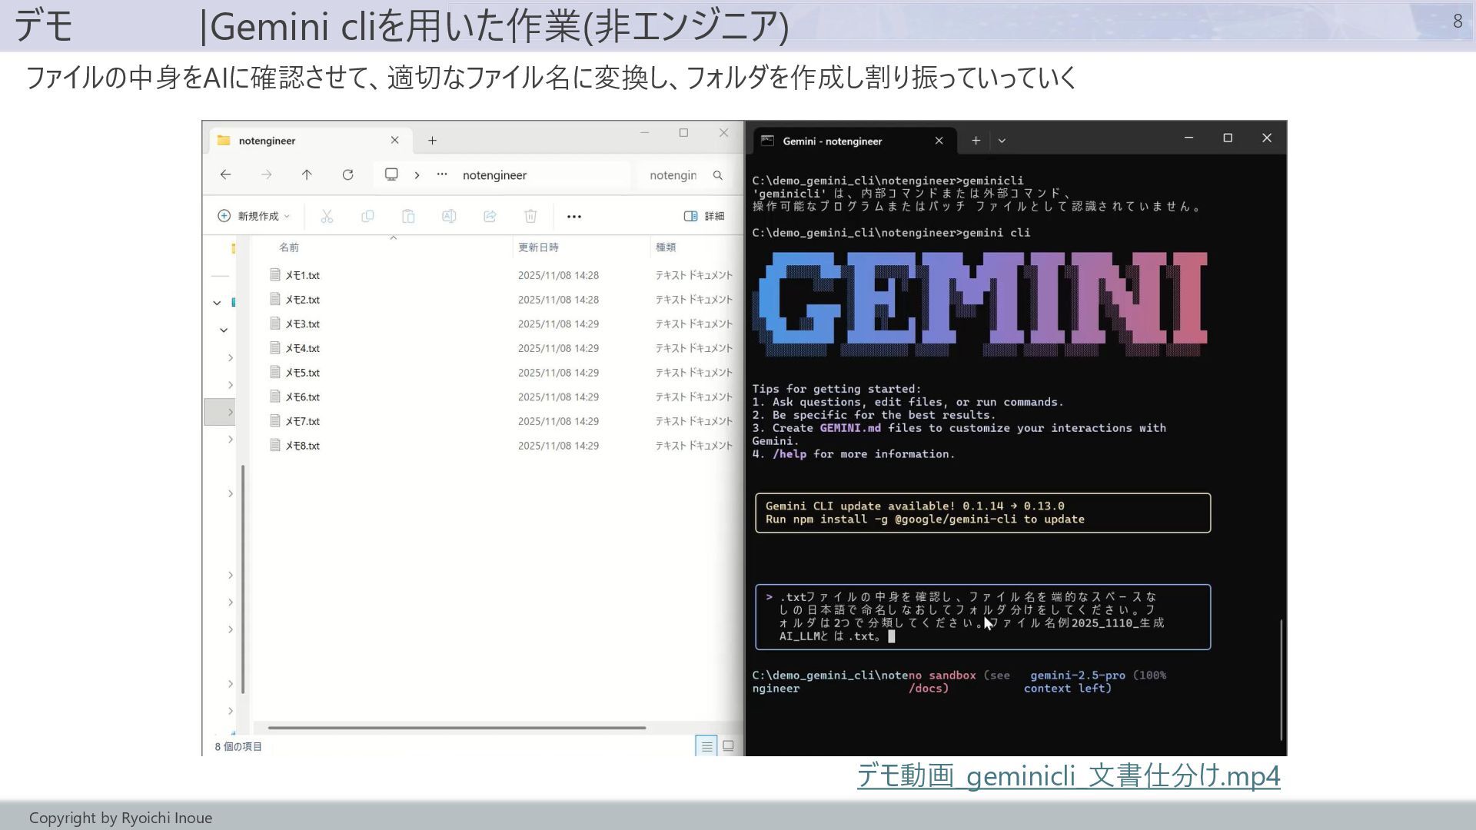Click the back arrow in File Explorer
The image size is (1476, 830).
[225, 175]
